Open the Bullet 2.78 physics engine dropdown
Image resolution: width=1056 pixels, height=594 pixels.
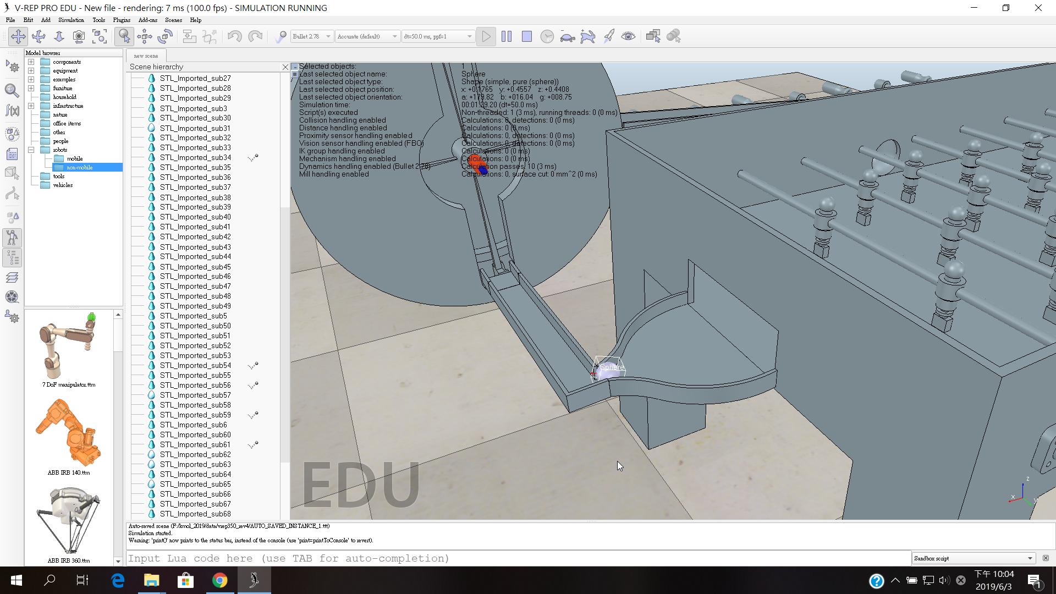[311, 36]
